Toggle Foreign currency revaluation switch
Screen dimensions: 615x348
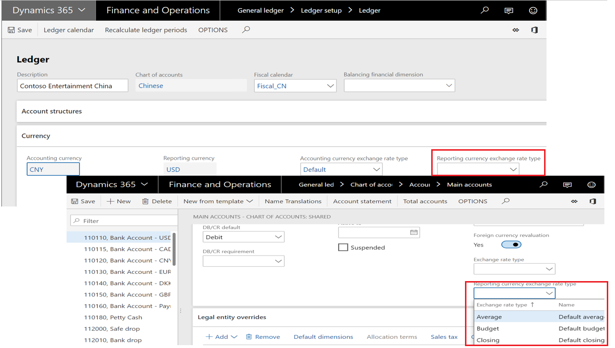pos(511,245)
